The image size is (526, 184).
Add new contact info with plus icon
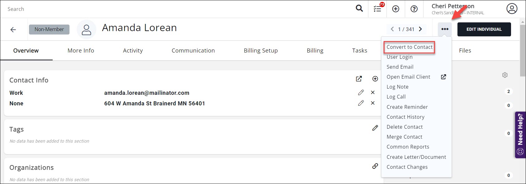[375, 79]
